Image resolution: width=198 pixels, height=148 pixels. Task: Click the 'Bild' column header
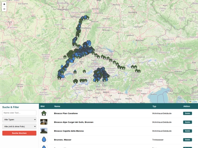tap(43, 106)
